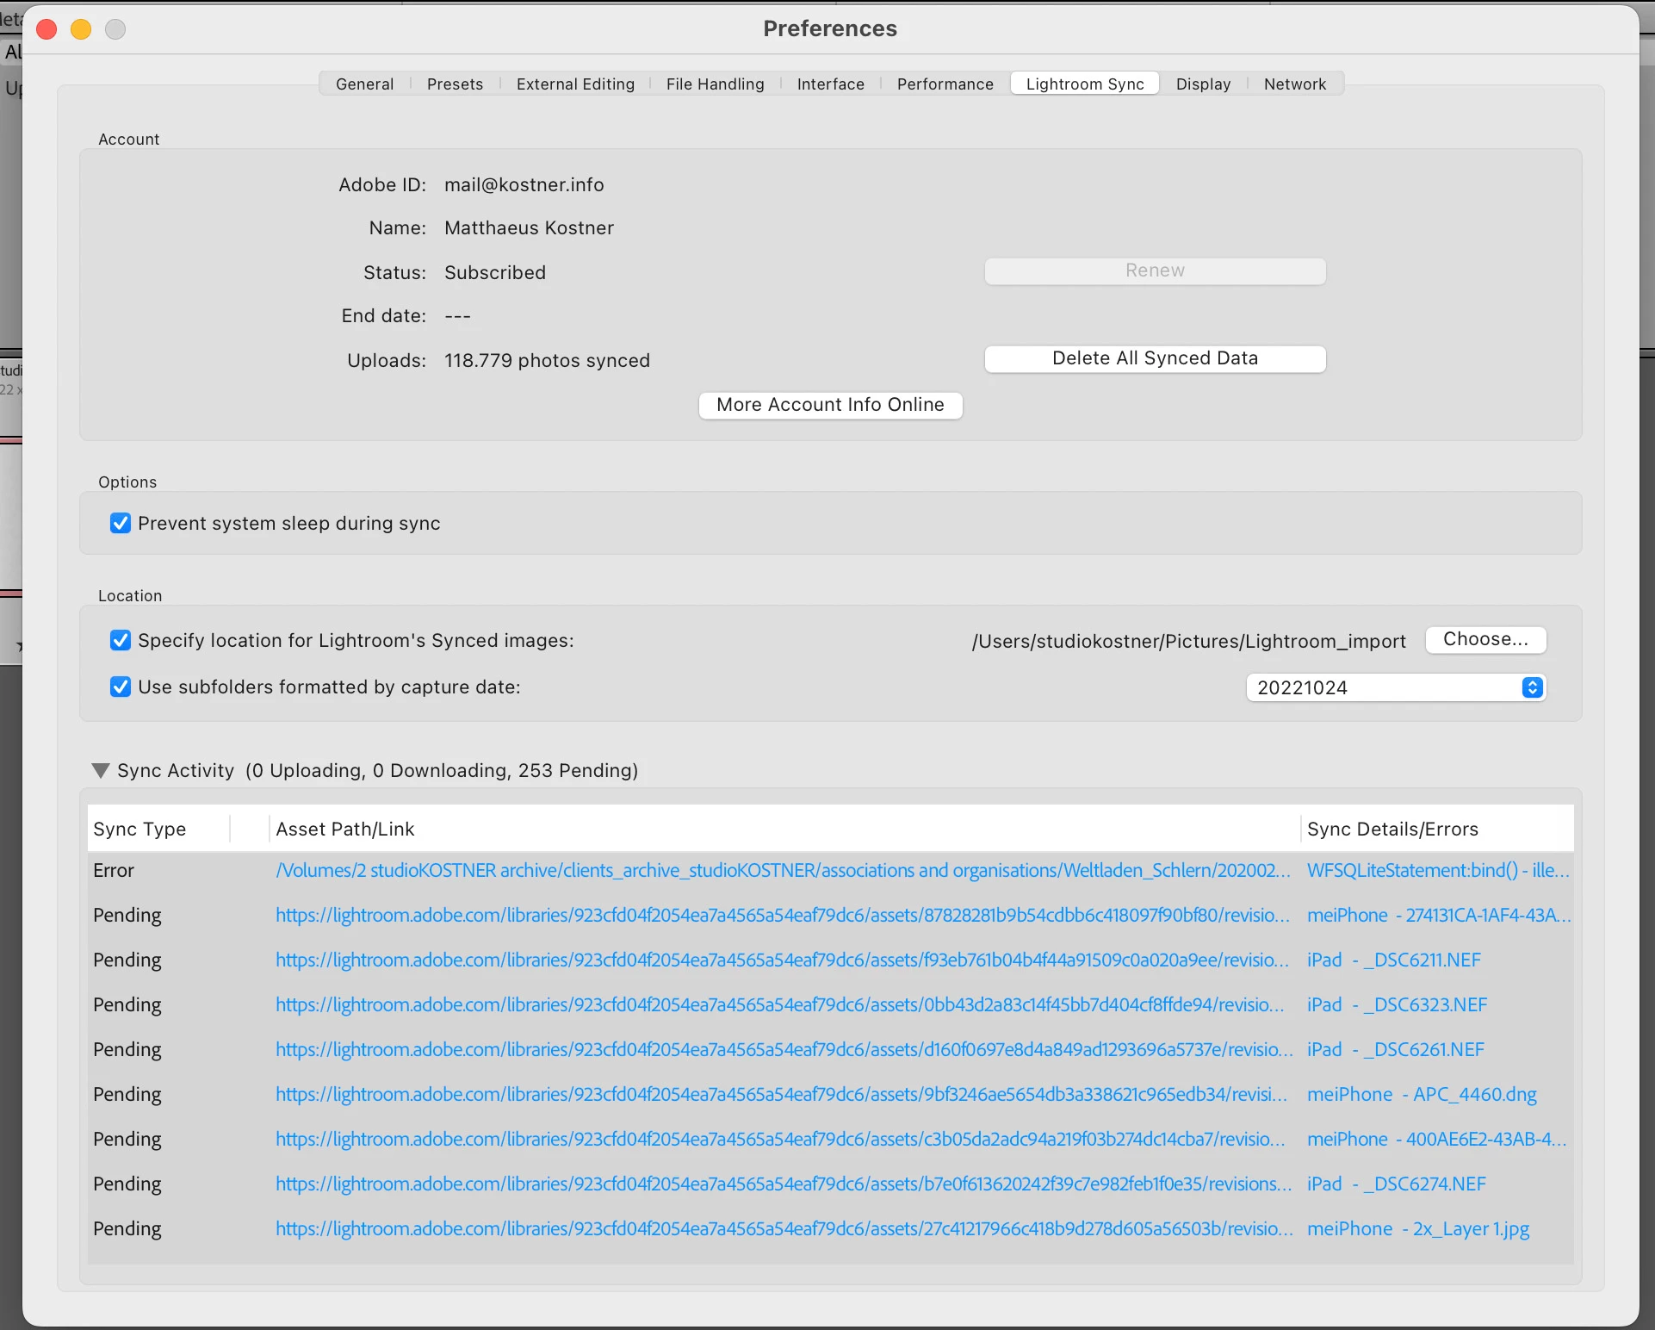
Task: Open link for _DSC6211.NEF pending asset
Action: (x=782, y=960)
